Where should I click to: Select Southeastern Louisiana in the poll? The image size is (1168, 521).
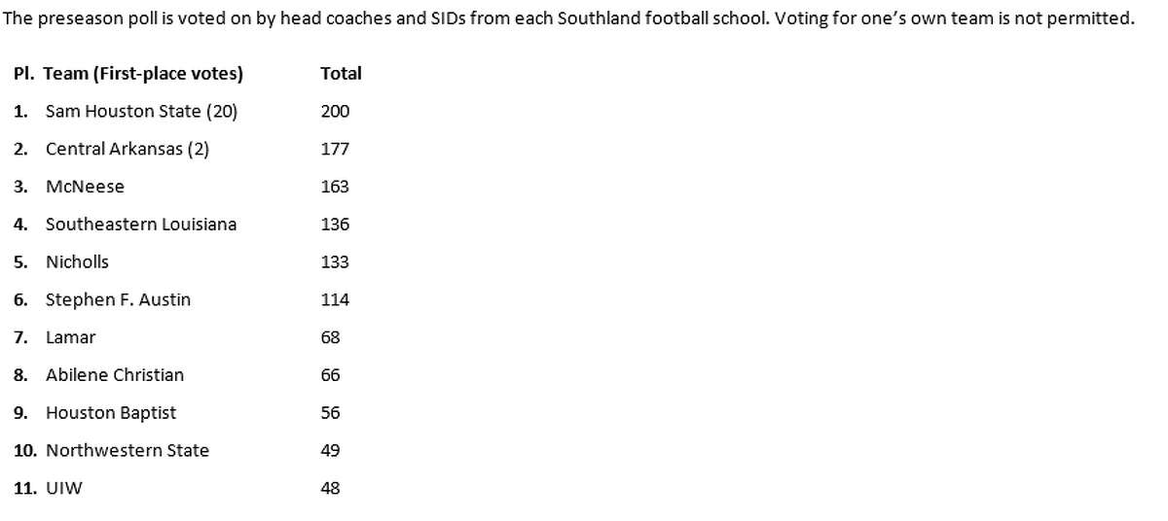[141, 225]
